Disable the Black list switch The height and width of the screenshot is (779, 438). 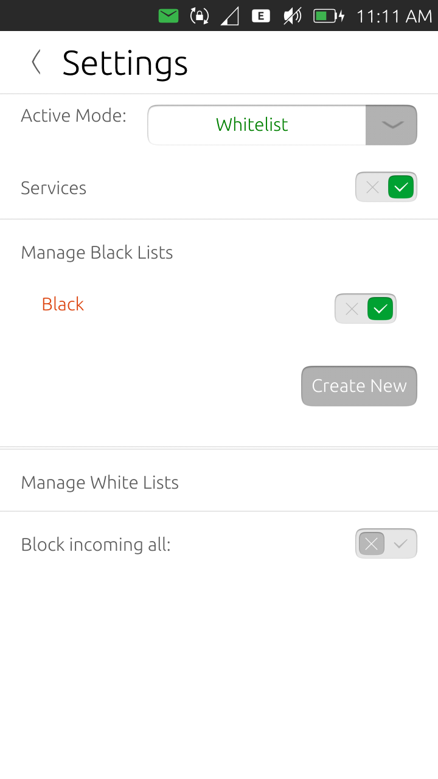pos(366,309)
